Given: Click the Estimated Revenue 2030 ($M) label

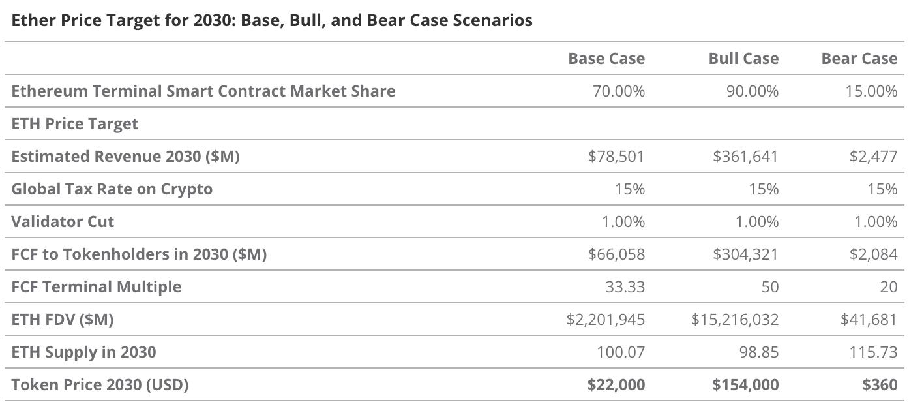Looking at the screenshot, I should [x=125, y=157].
